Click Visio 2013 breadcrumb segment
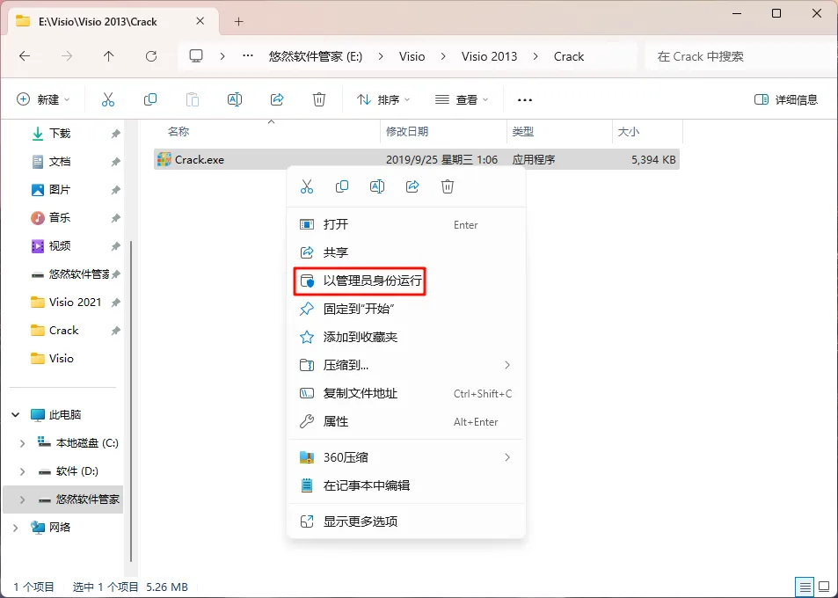The height and width of the screenshot is (598, 838). (489, 56)
